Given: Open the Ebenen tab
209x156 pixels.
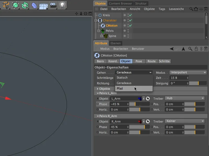Looking at the screenshot, I should click(x=115, y=43).
